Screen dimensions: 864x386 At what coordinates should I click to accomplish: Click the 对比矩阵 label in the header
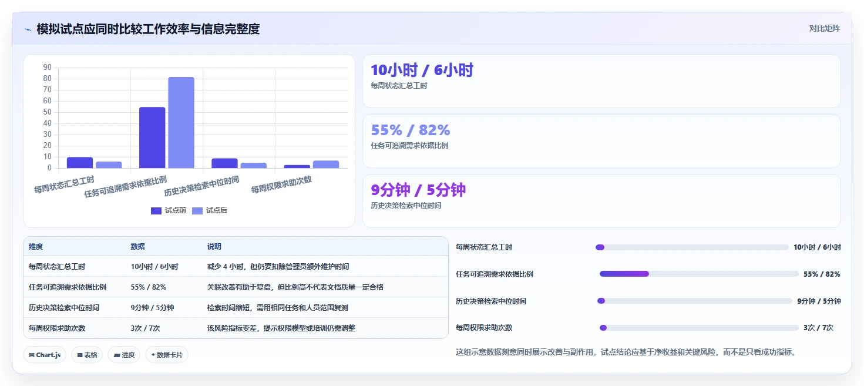click(x=824, y=28)
